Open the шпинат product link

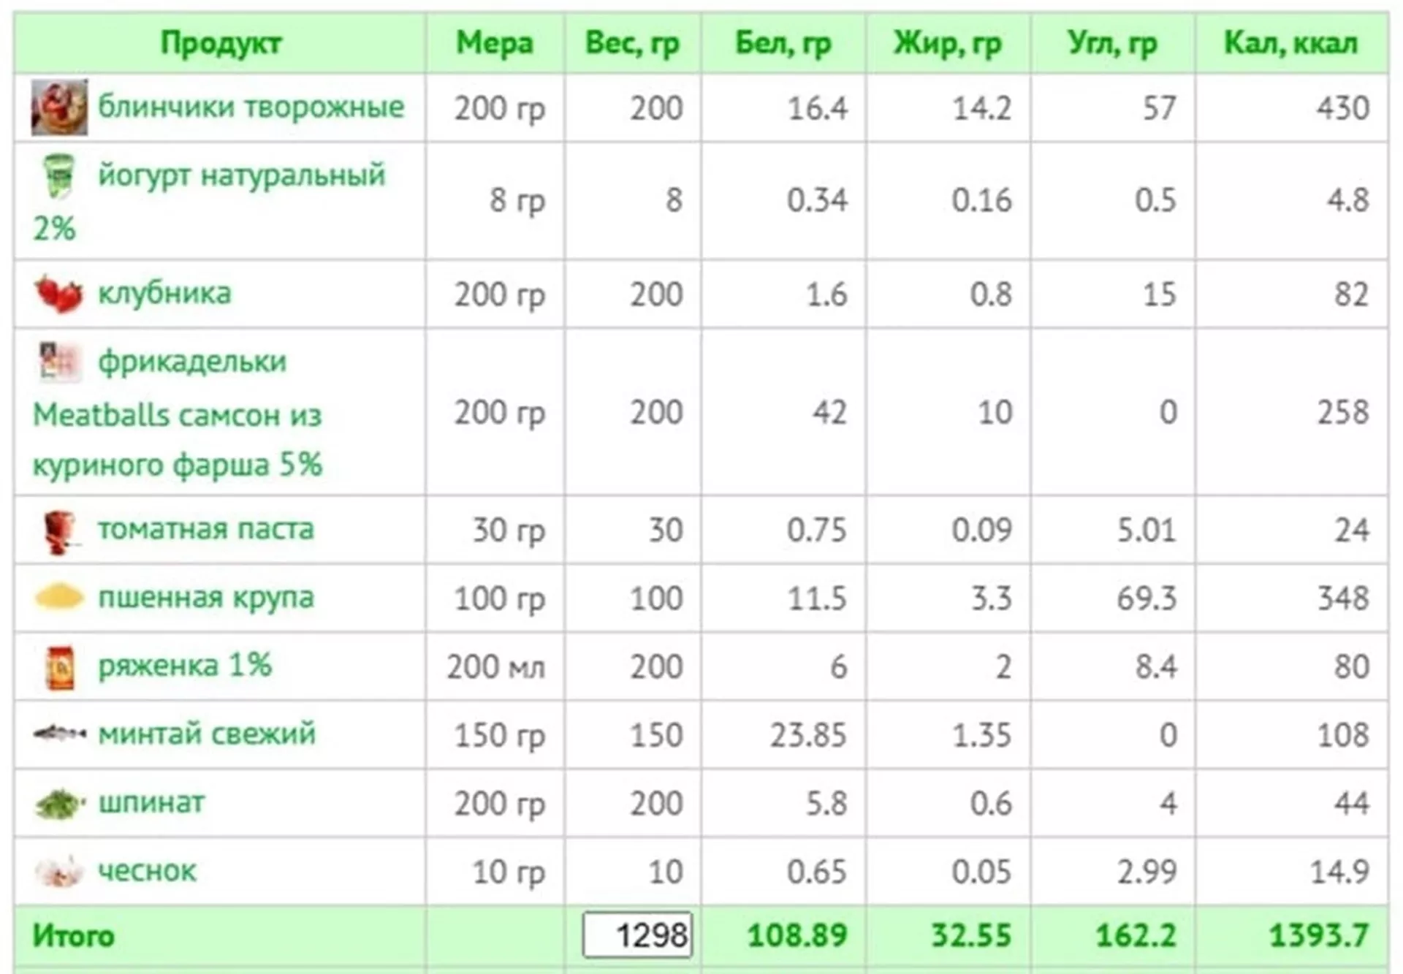(151, 802)
